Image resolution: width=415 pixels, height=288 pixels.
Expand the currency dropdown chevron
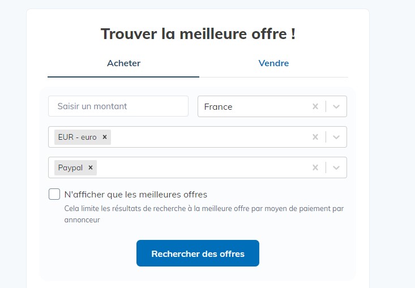coord(336,137)
